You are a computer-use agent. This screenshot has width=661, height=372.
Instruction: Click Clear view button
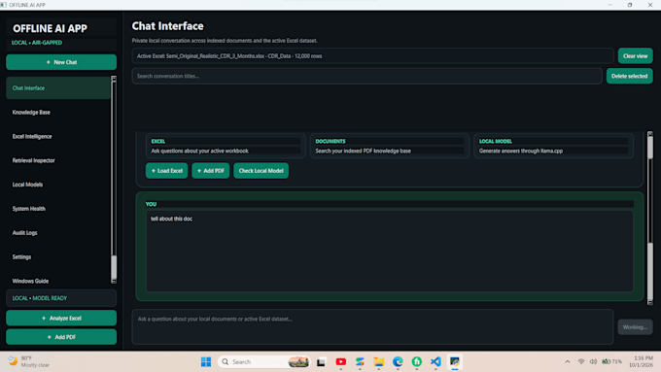click(x=636, y=56)
